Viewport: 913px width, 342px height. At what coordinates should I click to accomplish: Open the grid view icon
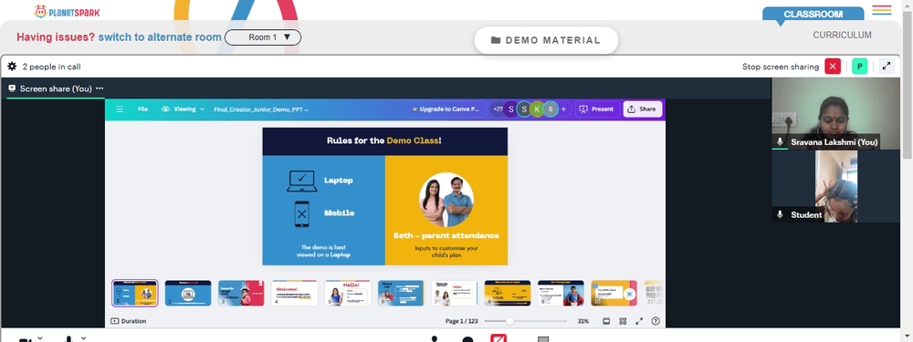(623, 321)
